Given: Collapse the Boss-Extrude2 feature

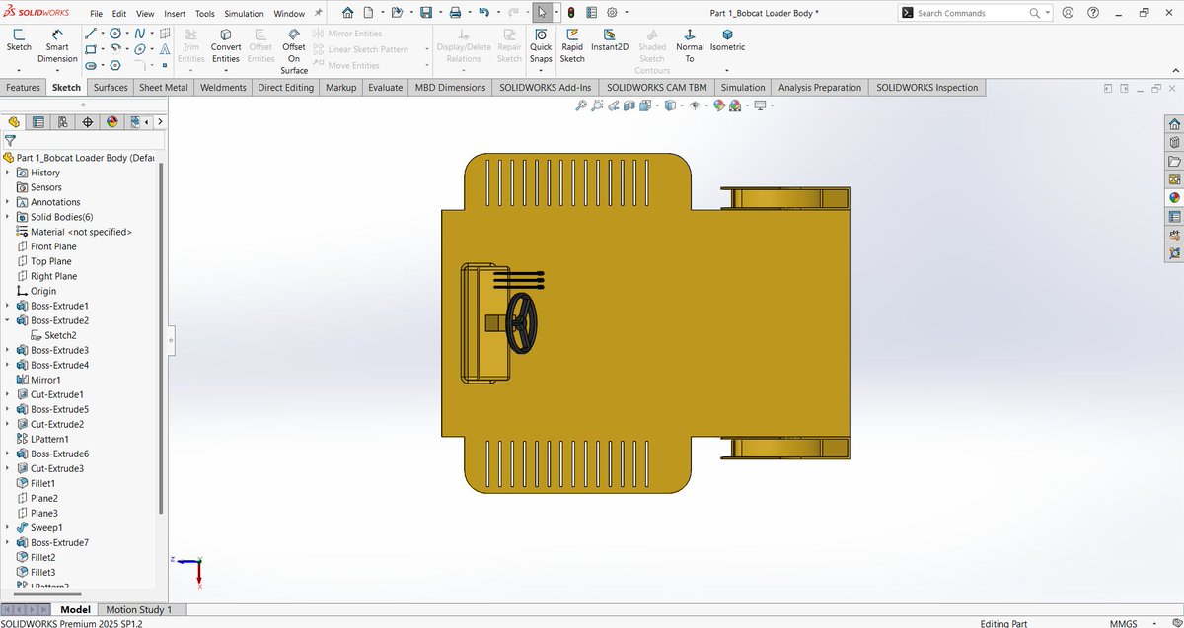Looking at the screenshot, I should (x=7, y=320).
